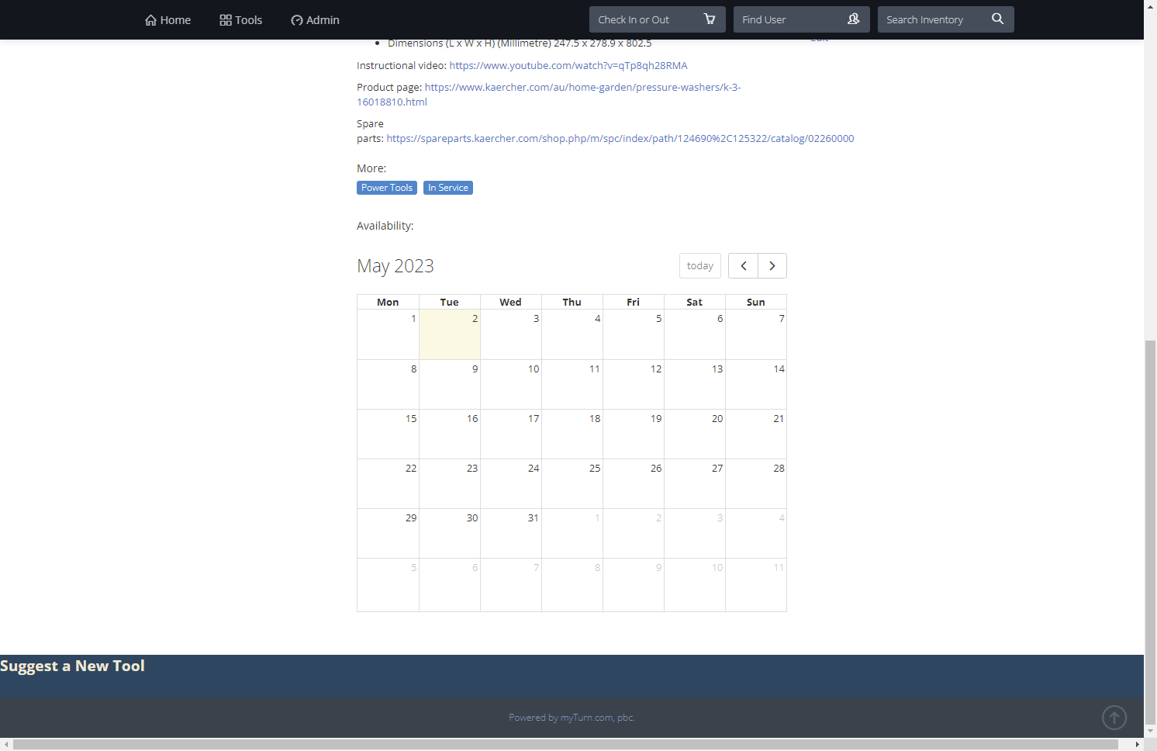Click the Sun column header
The image size is (1157, 751).
[756, 303]
